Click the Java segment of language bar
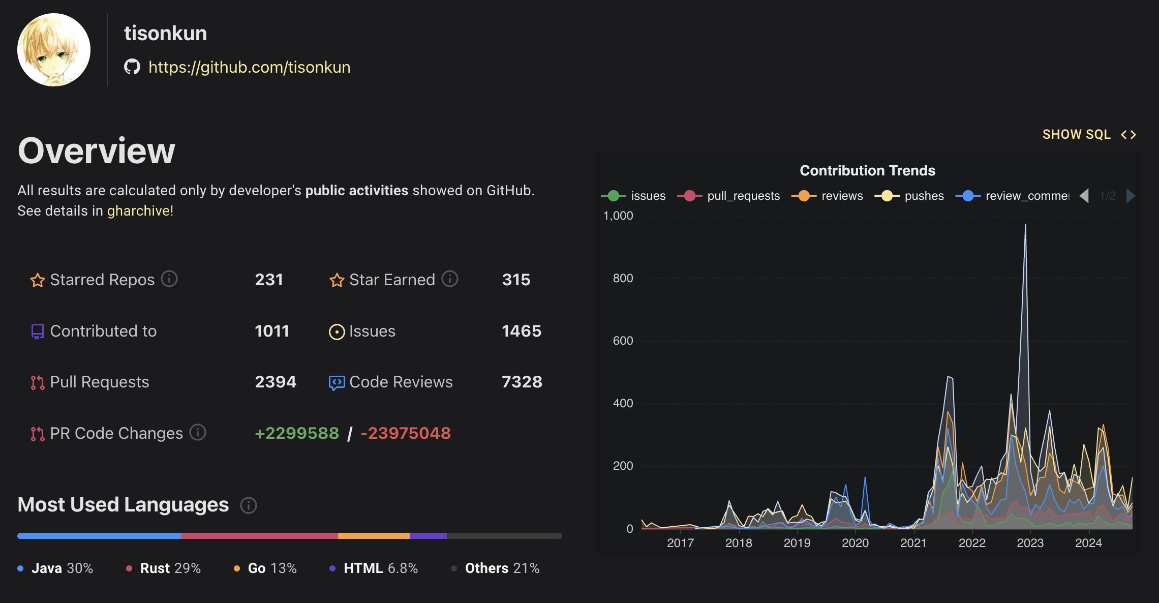 click(99, 536)
